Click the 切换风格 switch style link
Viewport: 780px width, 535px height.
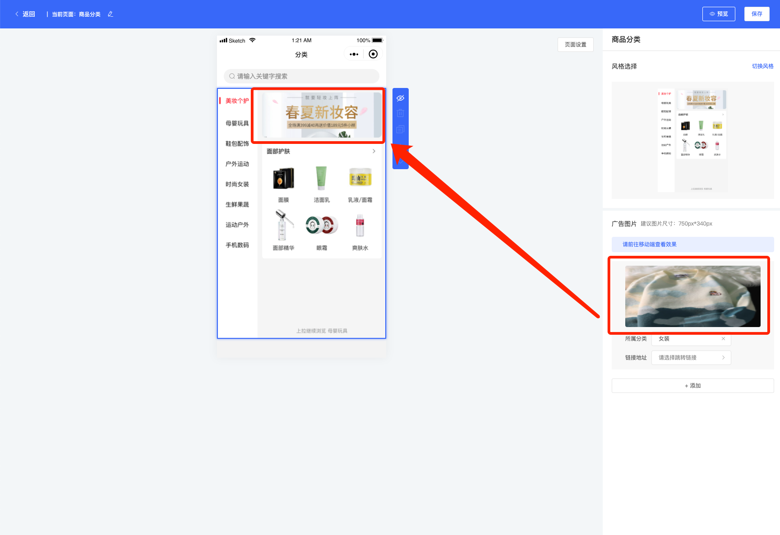[x=762, y=66]
